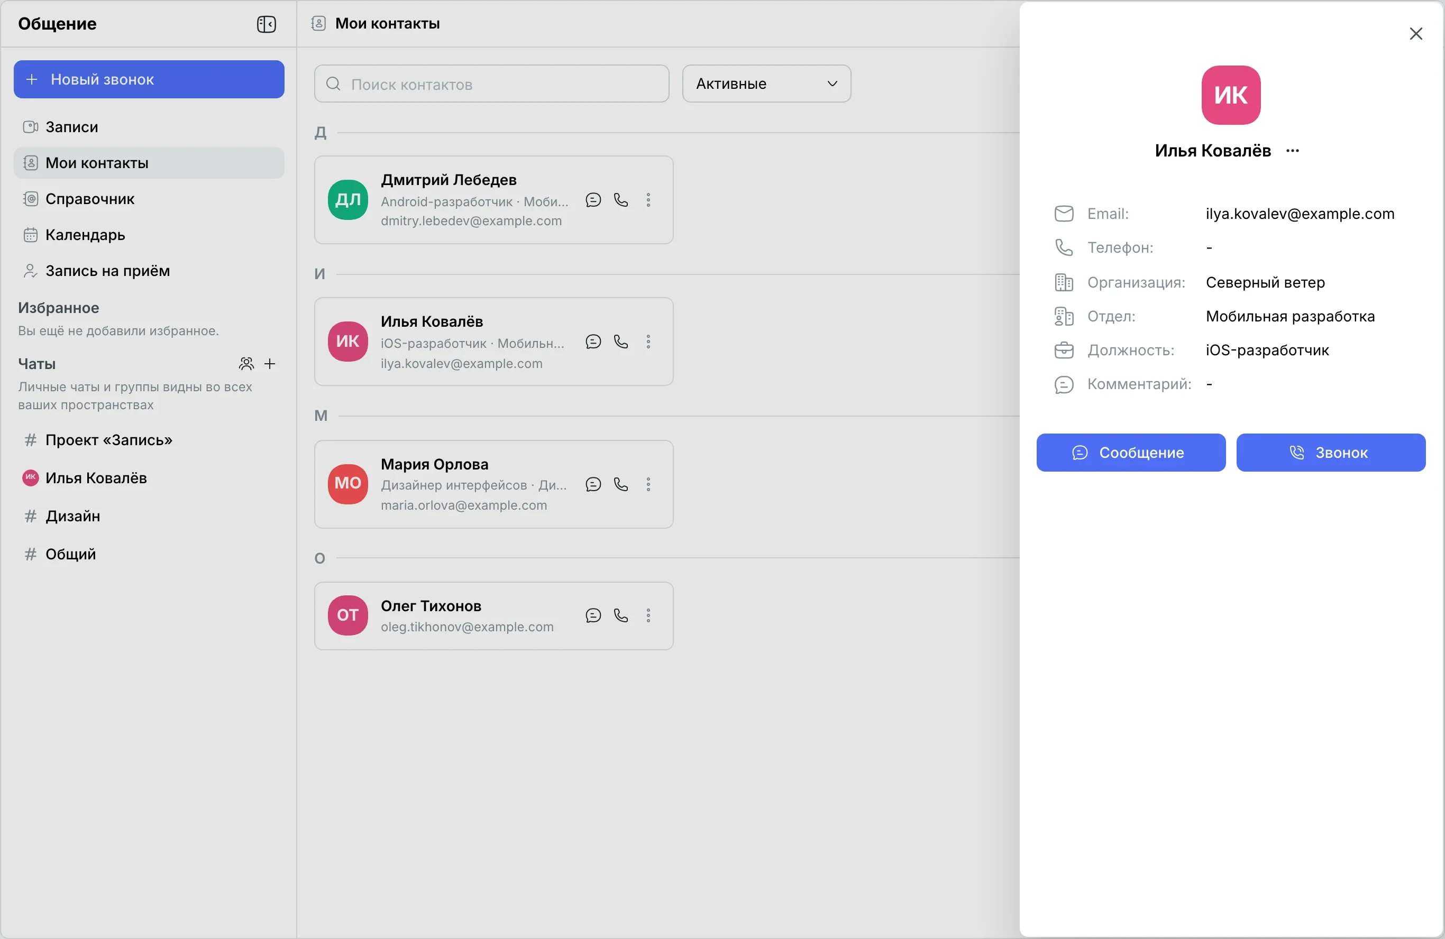
Task: Close the contact details panel
Action: (x=1416, y=33)
